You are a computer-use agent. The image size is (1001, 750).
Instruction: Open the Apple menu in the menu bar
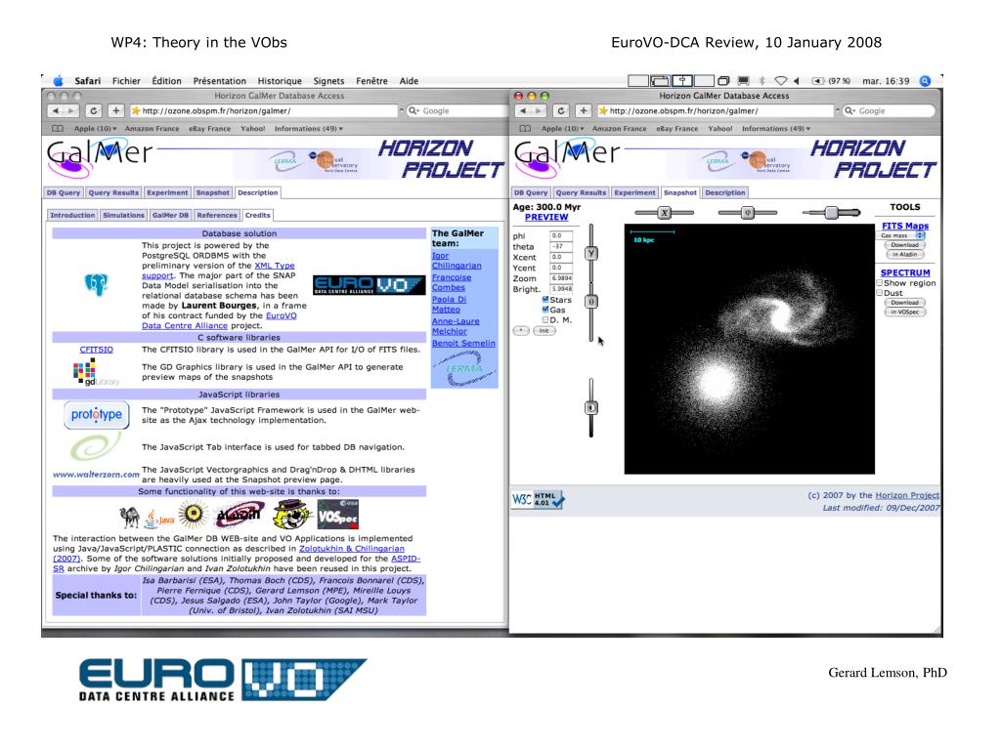[x=58, y=81]
